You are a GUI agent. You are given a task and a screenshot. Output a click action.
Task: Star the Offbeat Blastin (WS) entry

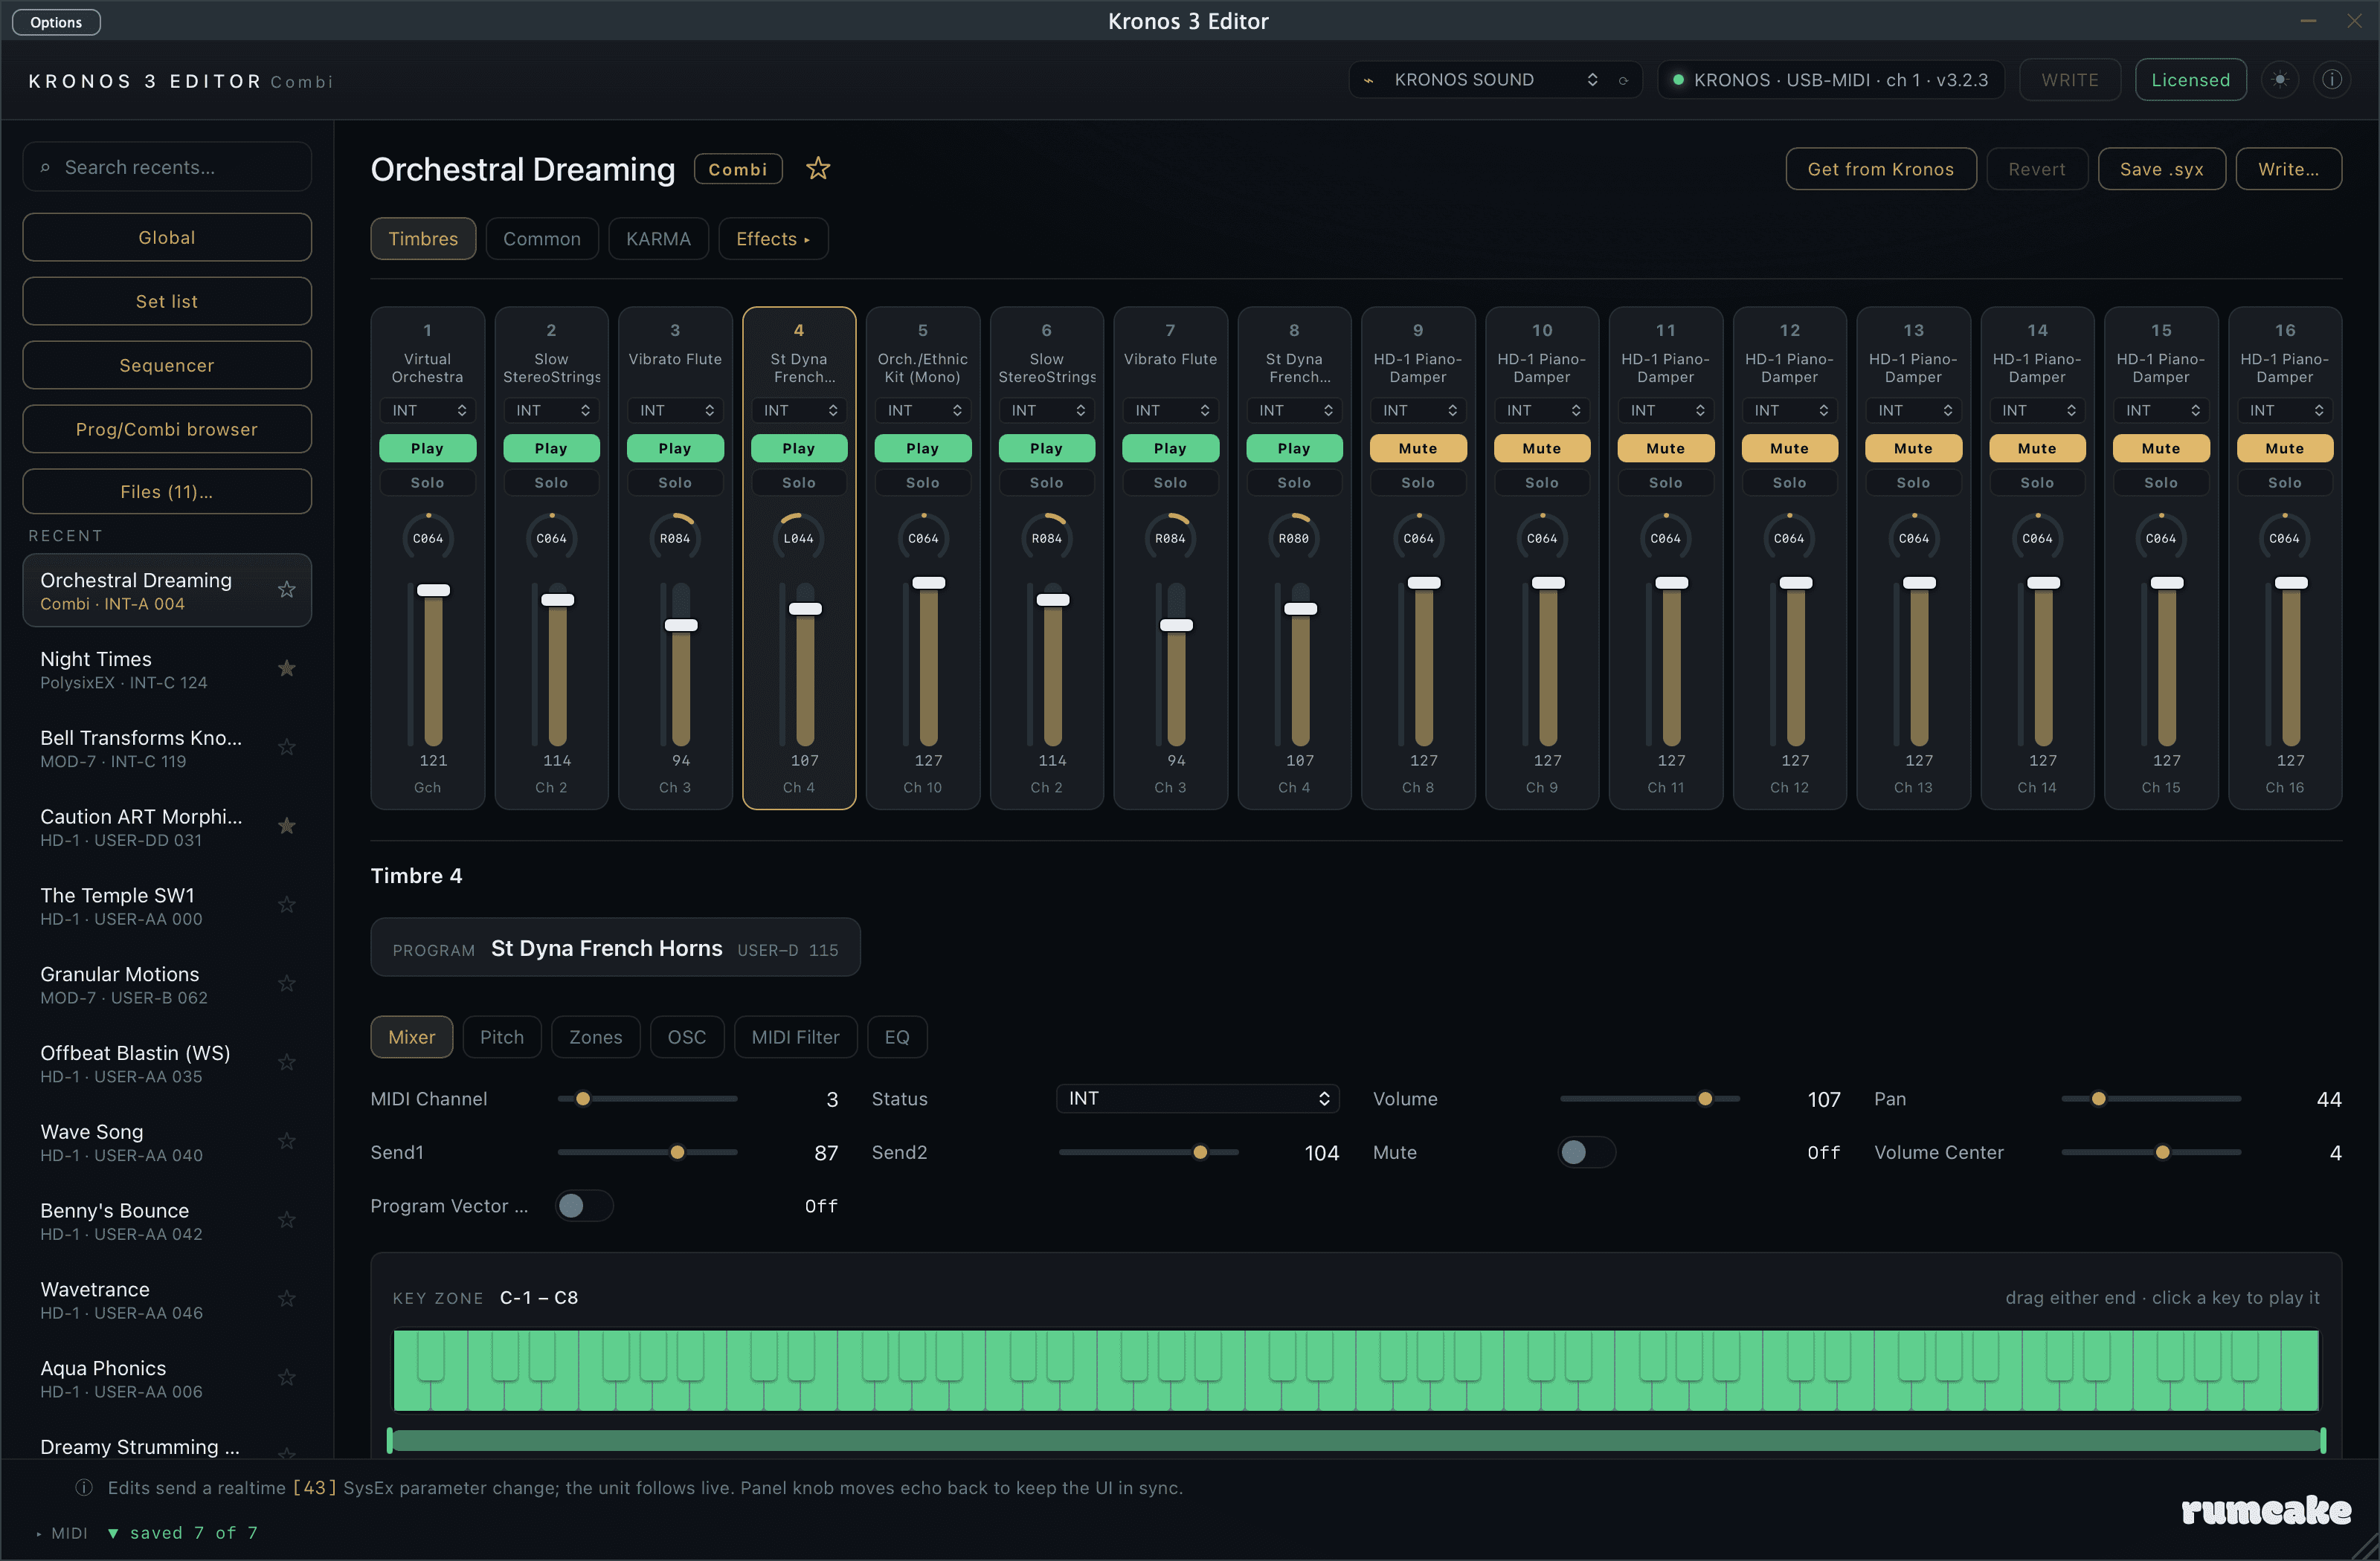tap(287, 1062)
